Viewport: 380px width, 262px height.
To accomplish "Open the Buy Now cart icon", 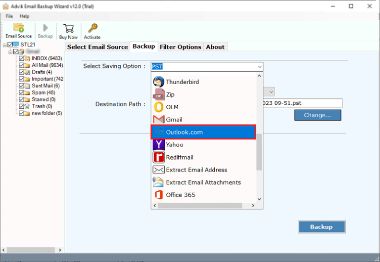I will click(x=69, y=28).
